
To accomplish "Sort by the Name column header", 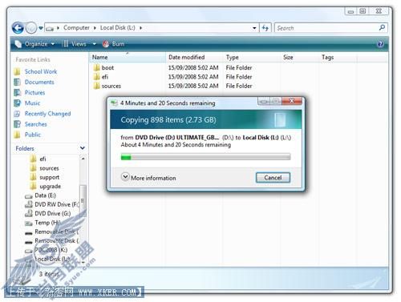I will coord(128,58).
